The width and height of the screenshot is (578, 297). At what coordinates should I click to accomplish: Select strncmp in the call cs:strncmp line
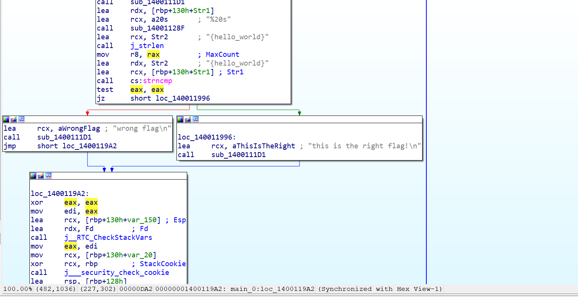click(157, 81)
